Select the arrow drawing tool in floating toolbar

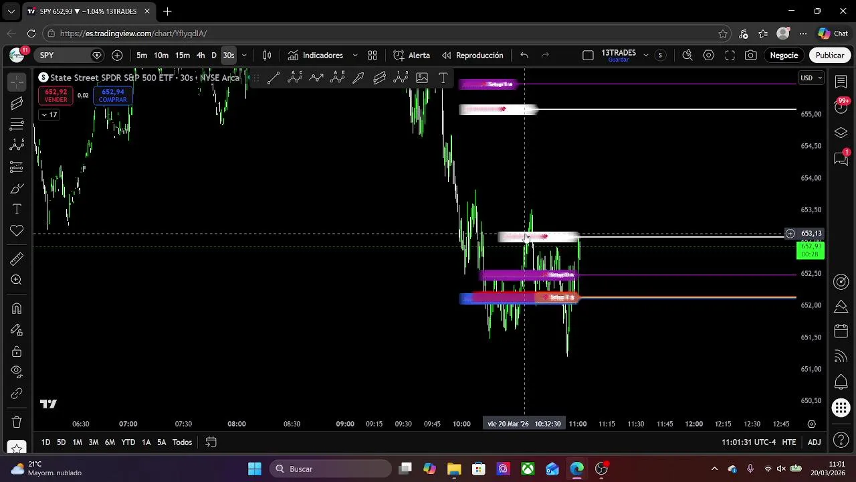click(358, 78)
